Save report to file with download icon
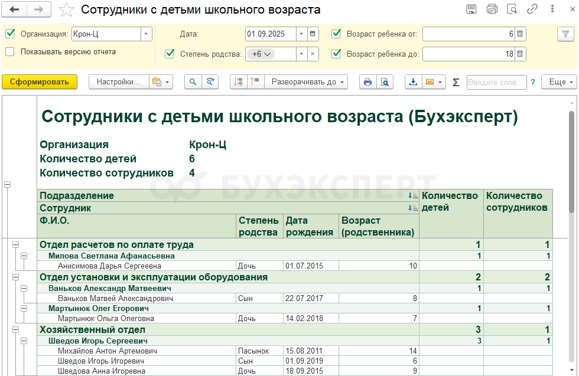The height and width of the screenshot is (376, 579). (413, 82)
